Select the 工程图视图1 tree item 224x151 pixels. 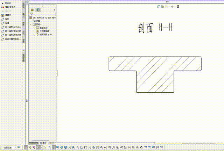(43, 31)
